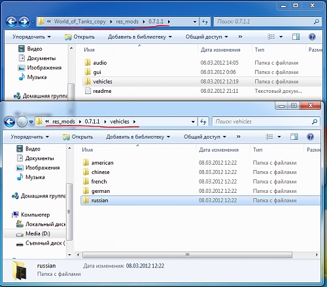Click Refresh button in vehicles window
This screenshot has width=327, height=287.
[x=203, y=122]
